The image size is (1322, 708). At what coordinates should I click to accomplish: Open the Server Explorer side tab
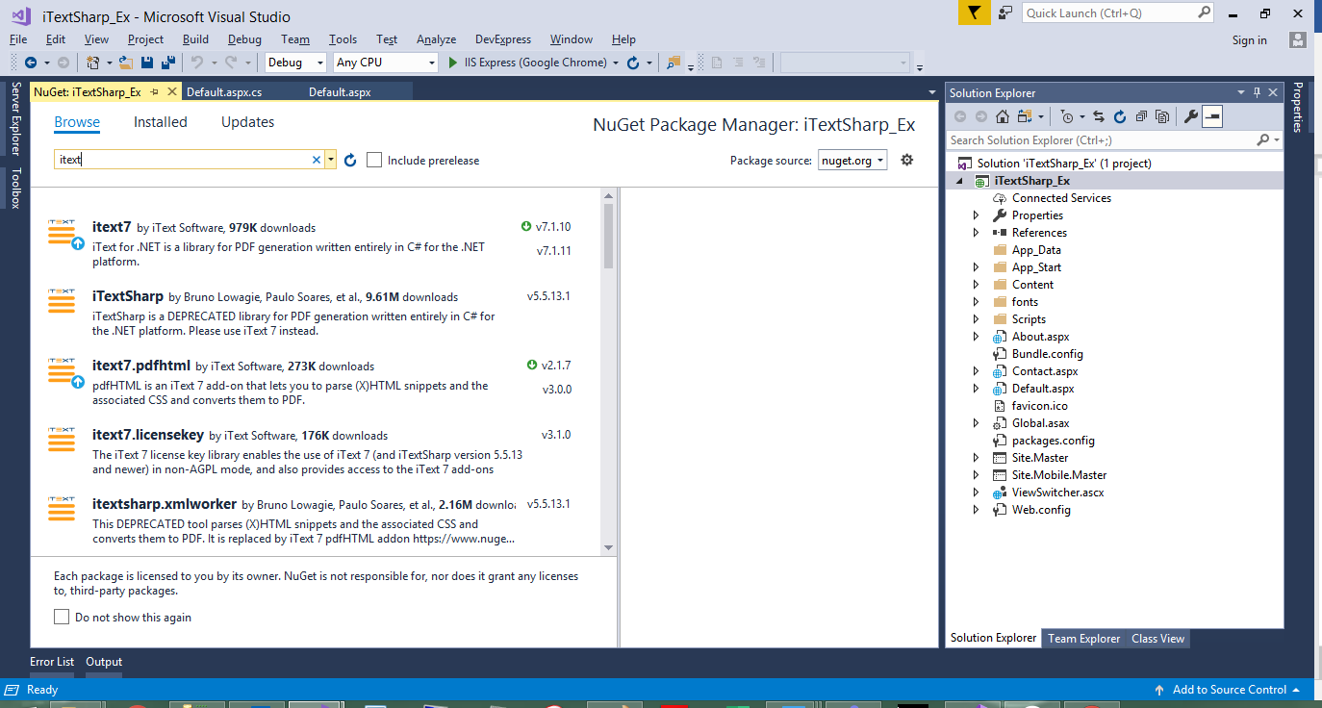coord(15,118)
